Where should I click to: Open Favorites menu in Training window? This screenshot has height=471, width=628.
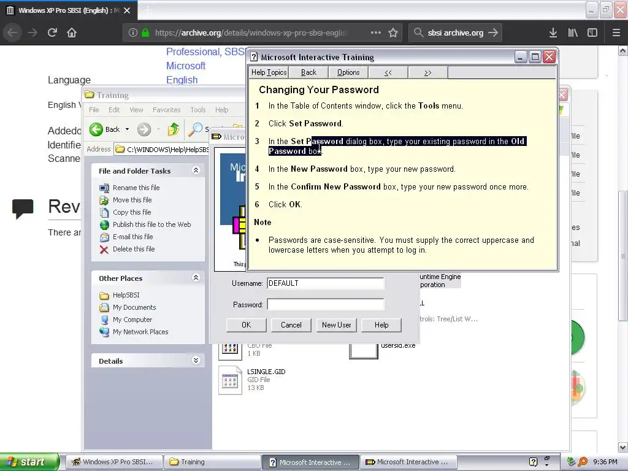[x=167, y=110]
